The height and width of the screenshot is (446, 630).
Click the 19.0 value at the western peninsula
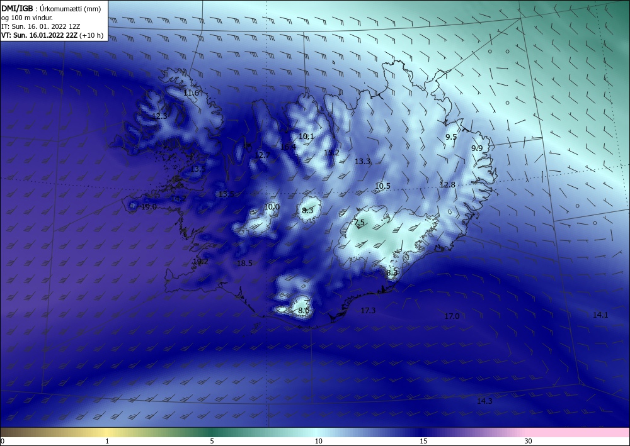[149, 207]
